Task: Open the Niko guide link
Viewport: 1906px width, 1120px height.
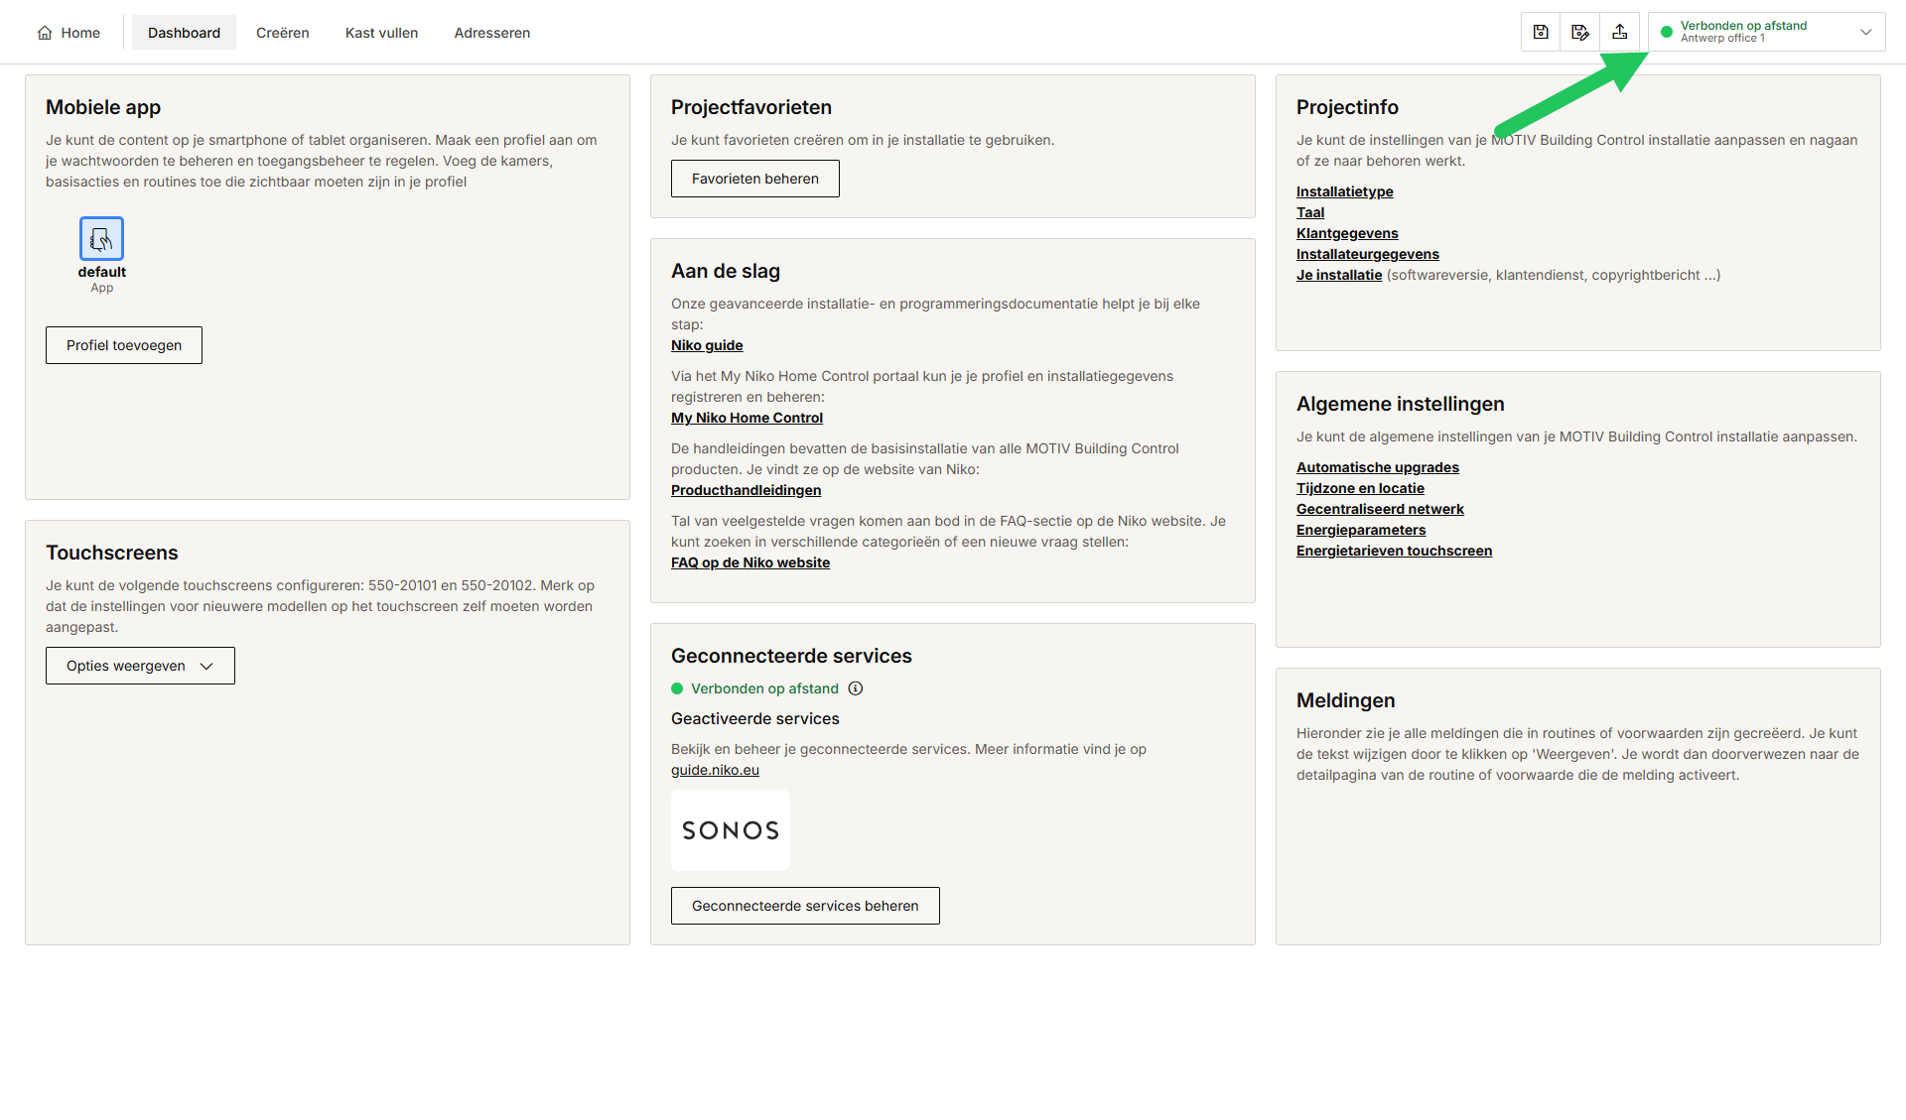Action: (707, 345)
